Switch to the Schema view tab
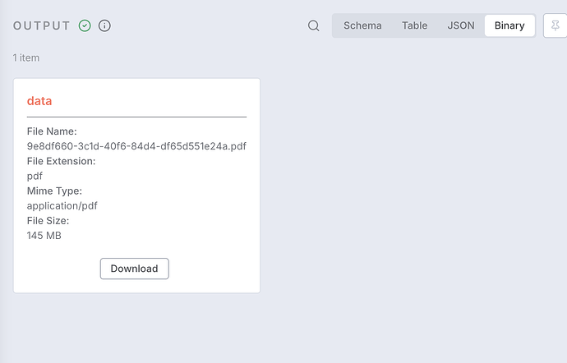The width and height of the screenshot is (567, 363). (362, 25)
